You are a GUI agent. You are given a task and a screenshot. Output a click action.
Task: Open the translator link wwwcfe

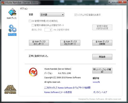pos(96,82)
